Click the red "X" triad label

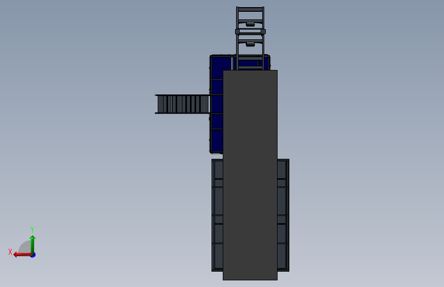pos(10,252)
